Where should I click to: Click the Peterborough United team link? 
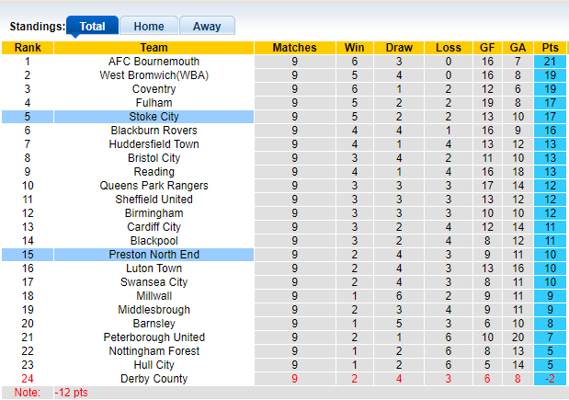tap(154, 337)
